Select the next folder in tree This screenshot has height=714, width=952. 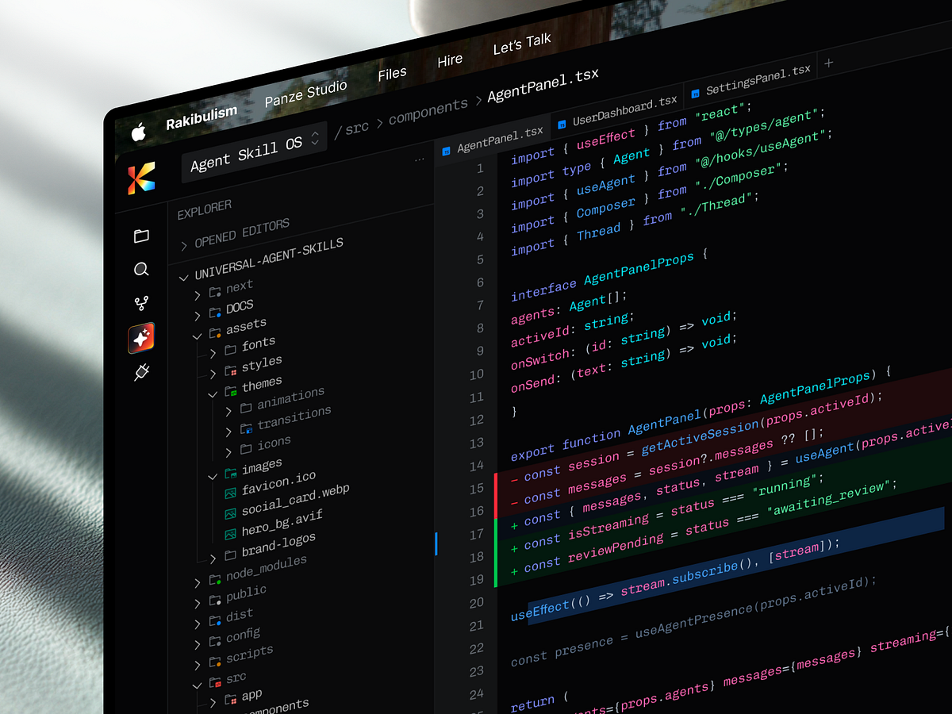point(239,286)
